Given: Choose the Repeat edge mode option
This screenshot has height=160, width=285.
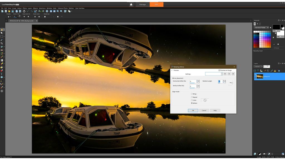Looking at the screenshot, I should (x=192, y=97).
